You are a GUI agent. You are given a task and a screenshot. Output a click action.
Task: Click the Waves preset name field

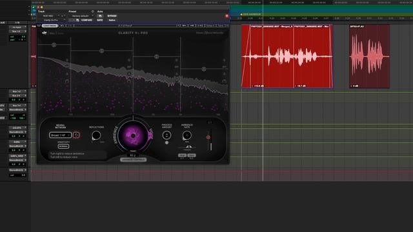(x=126, y=26)
